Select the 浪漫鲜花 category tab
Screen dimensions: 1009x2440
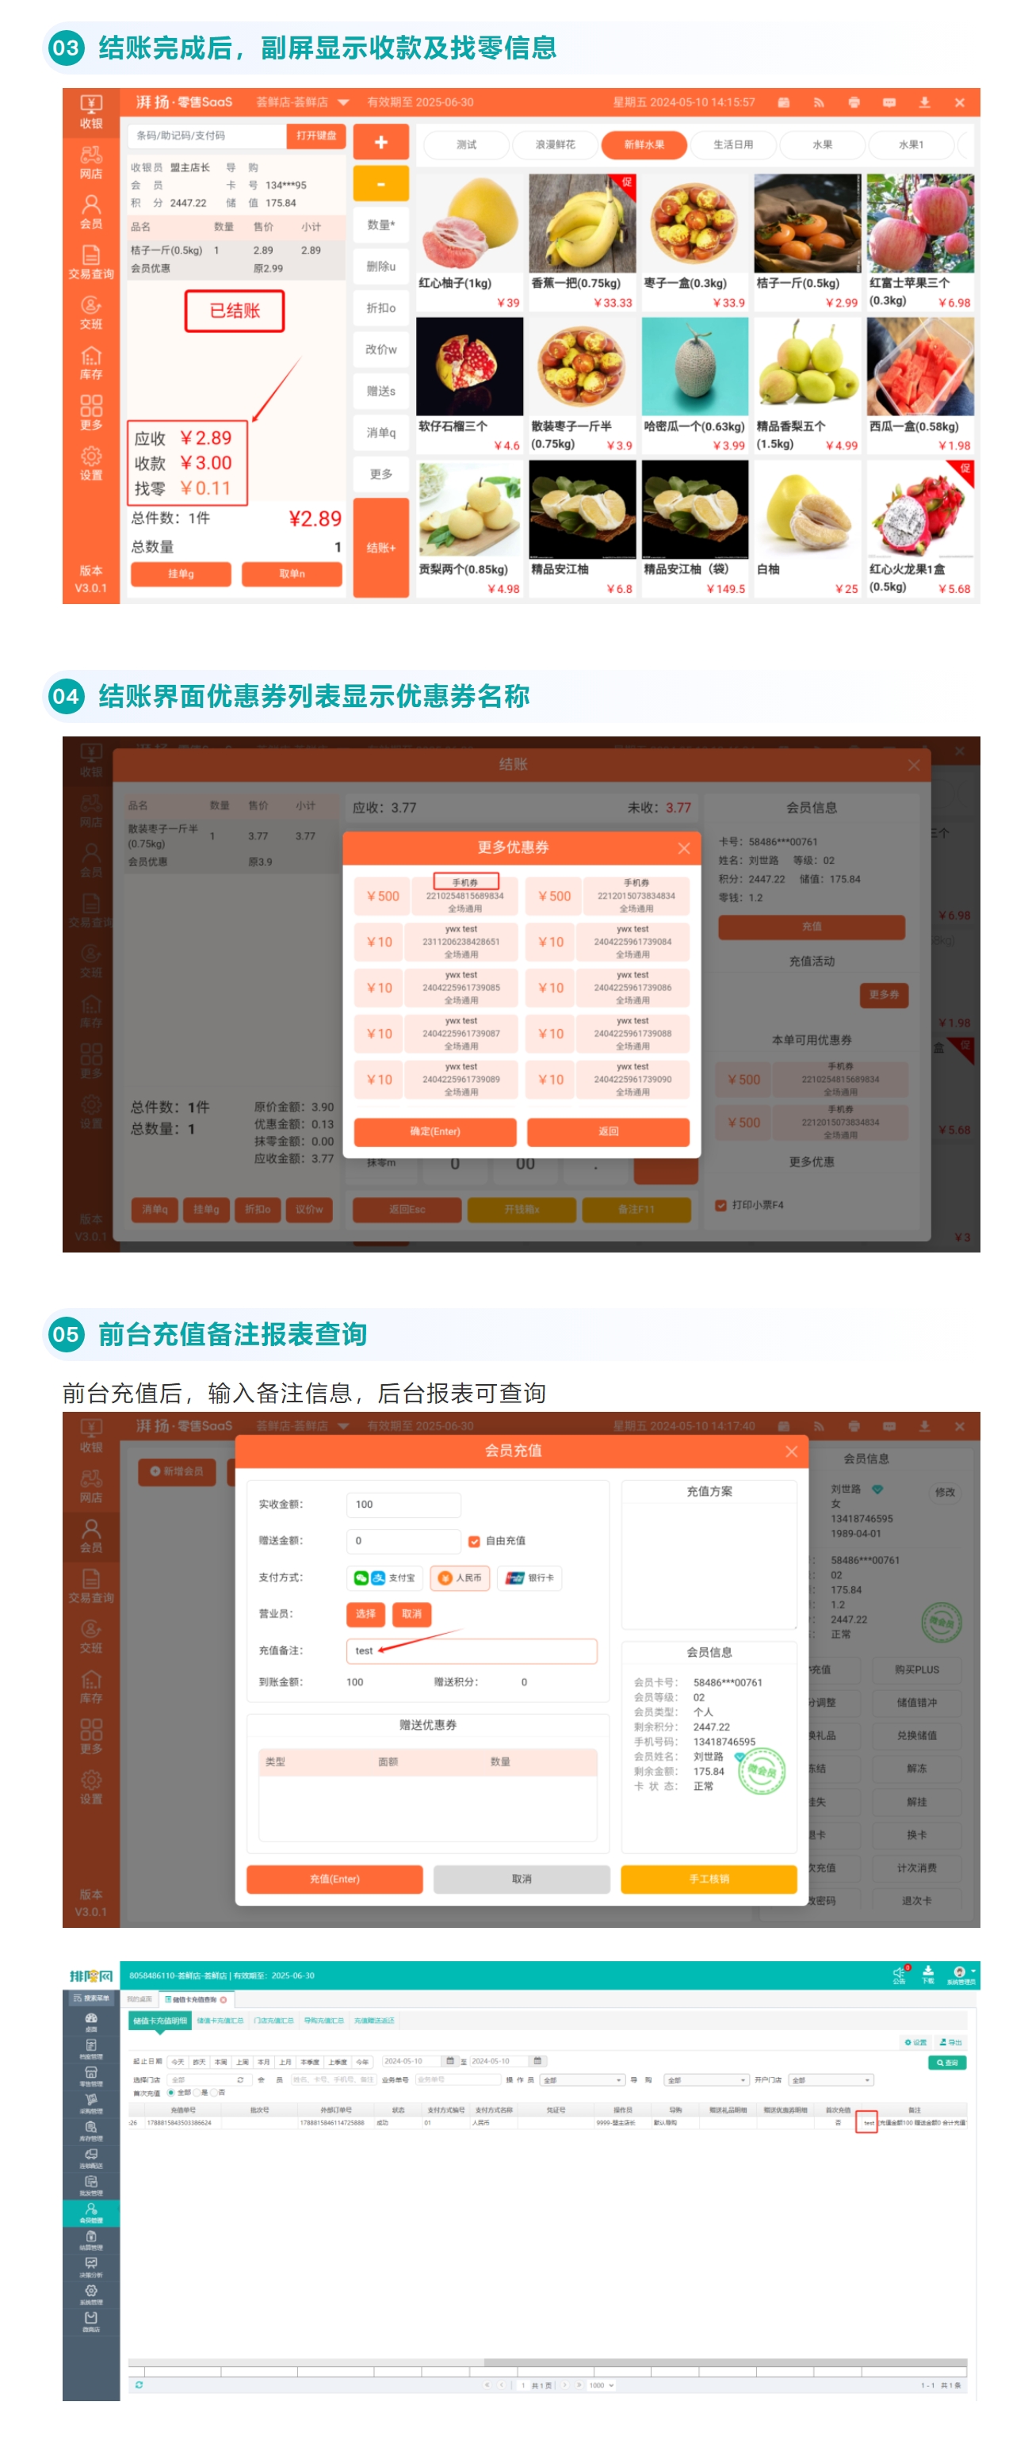pyautogui.click(x=554, y=145)
